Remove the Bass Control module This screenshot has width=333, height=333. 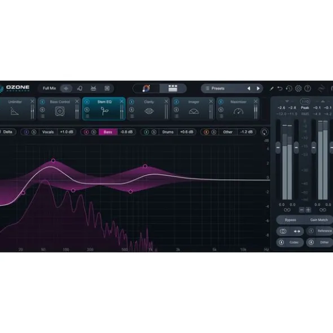pyautogui.click(x=77, y=101)
